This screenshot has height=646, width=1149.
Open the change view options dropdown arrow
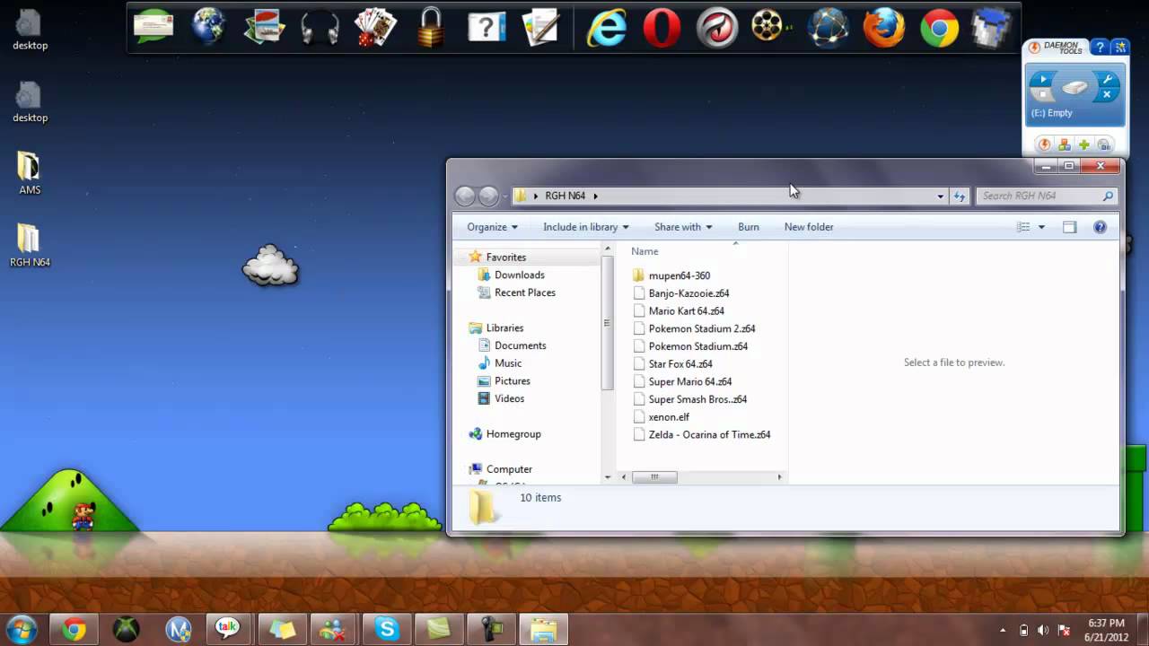pos(1041,227)
